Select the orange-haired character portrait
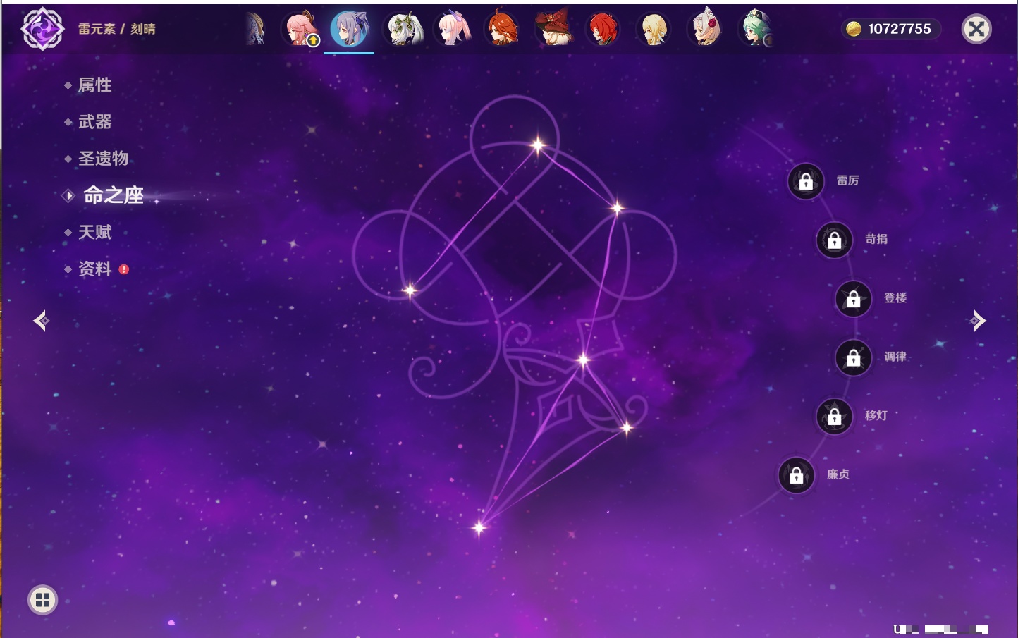Screen dimensions: 1018x638 pos(503,29)
